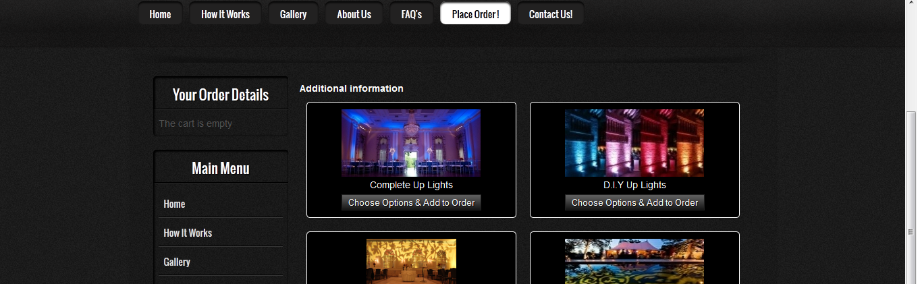Open the Gallery tab in top navigation

293,13
